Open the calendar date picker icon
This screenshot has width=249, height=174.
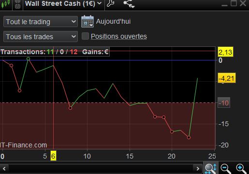point(88,21)
